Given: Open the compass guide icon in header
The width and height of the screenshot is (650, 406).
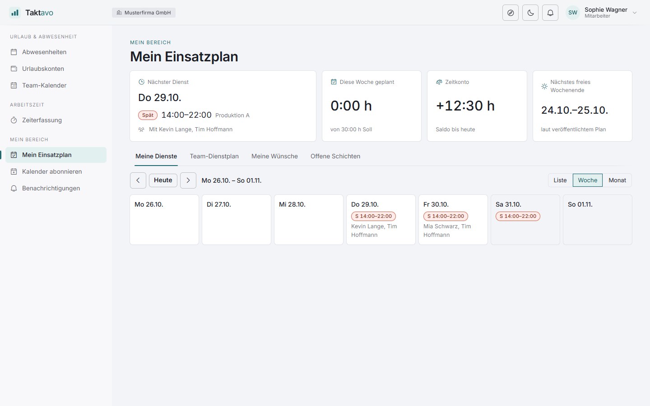Looking at the screenshot, I should coord(511,13).
